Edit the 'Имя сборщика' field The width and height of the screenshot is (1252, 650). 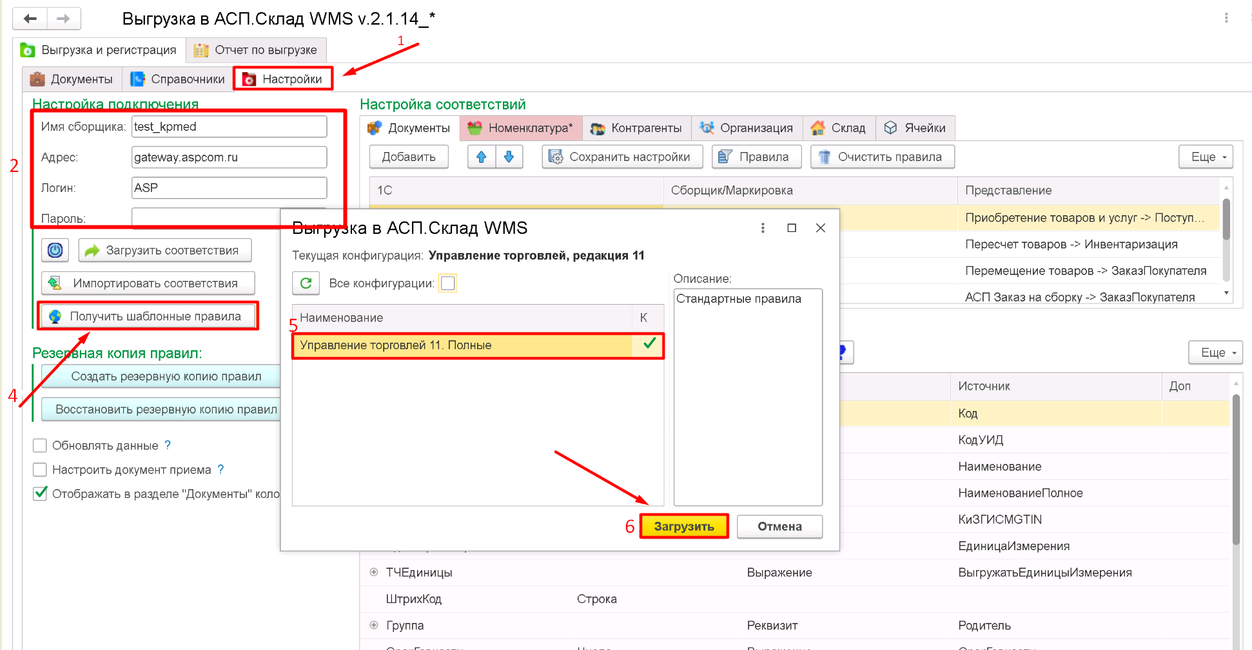pos(229,126)
